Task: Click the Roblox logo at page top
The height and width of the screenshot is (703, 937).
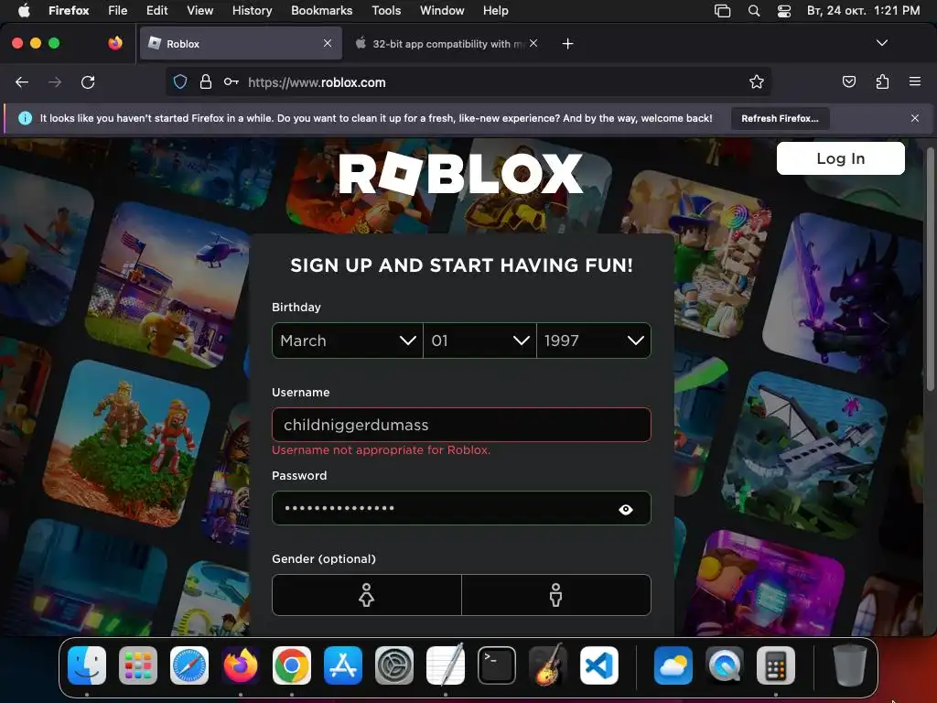Action: click(461, 173)
